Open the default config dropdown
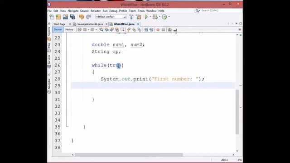This screenshot has height=163, width=290. coord(111,17)
